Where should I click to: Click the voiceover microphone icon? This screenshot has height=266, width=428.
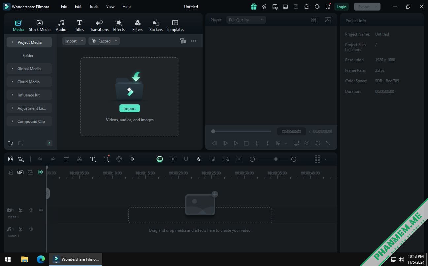click(x=199, y=159)
